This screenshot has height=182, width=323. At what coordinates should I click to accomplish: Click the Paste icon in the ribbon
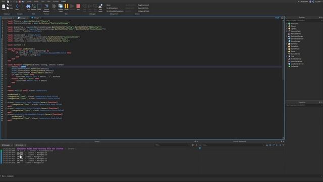click(x=4, y=7)
